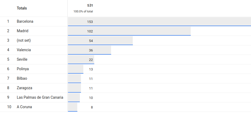
Task: Click the "(not set)" row label
Action: [x=24, y=40]
